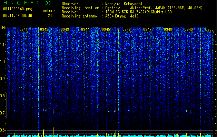Click the date stamp 05.11.08 09:40
Image resolution: width=217 pixels, height=137 pixels.
[x=18, y=16]
